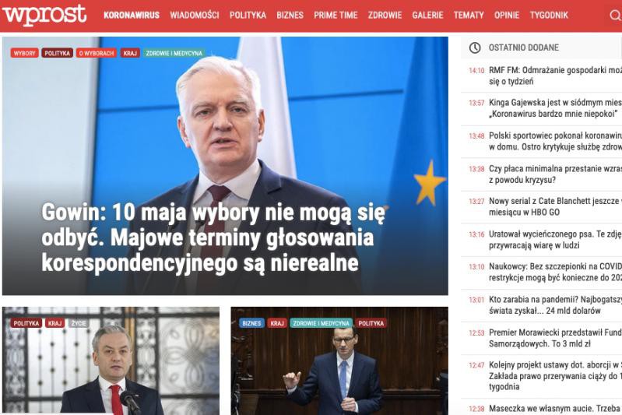Read the Kinga Gajewska news item
The image size is (622, 415).
(x=545, y=108)
